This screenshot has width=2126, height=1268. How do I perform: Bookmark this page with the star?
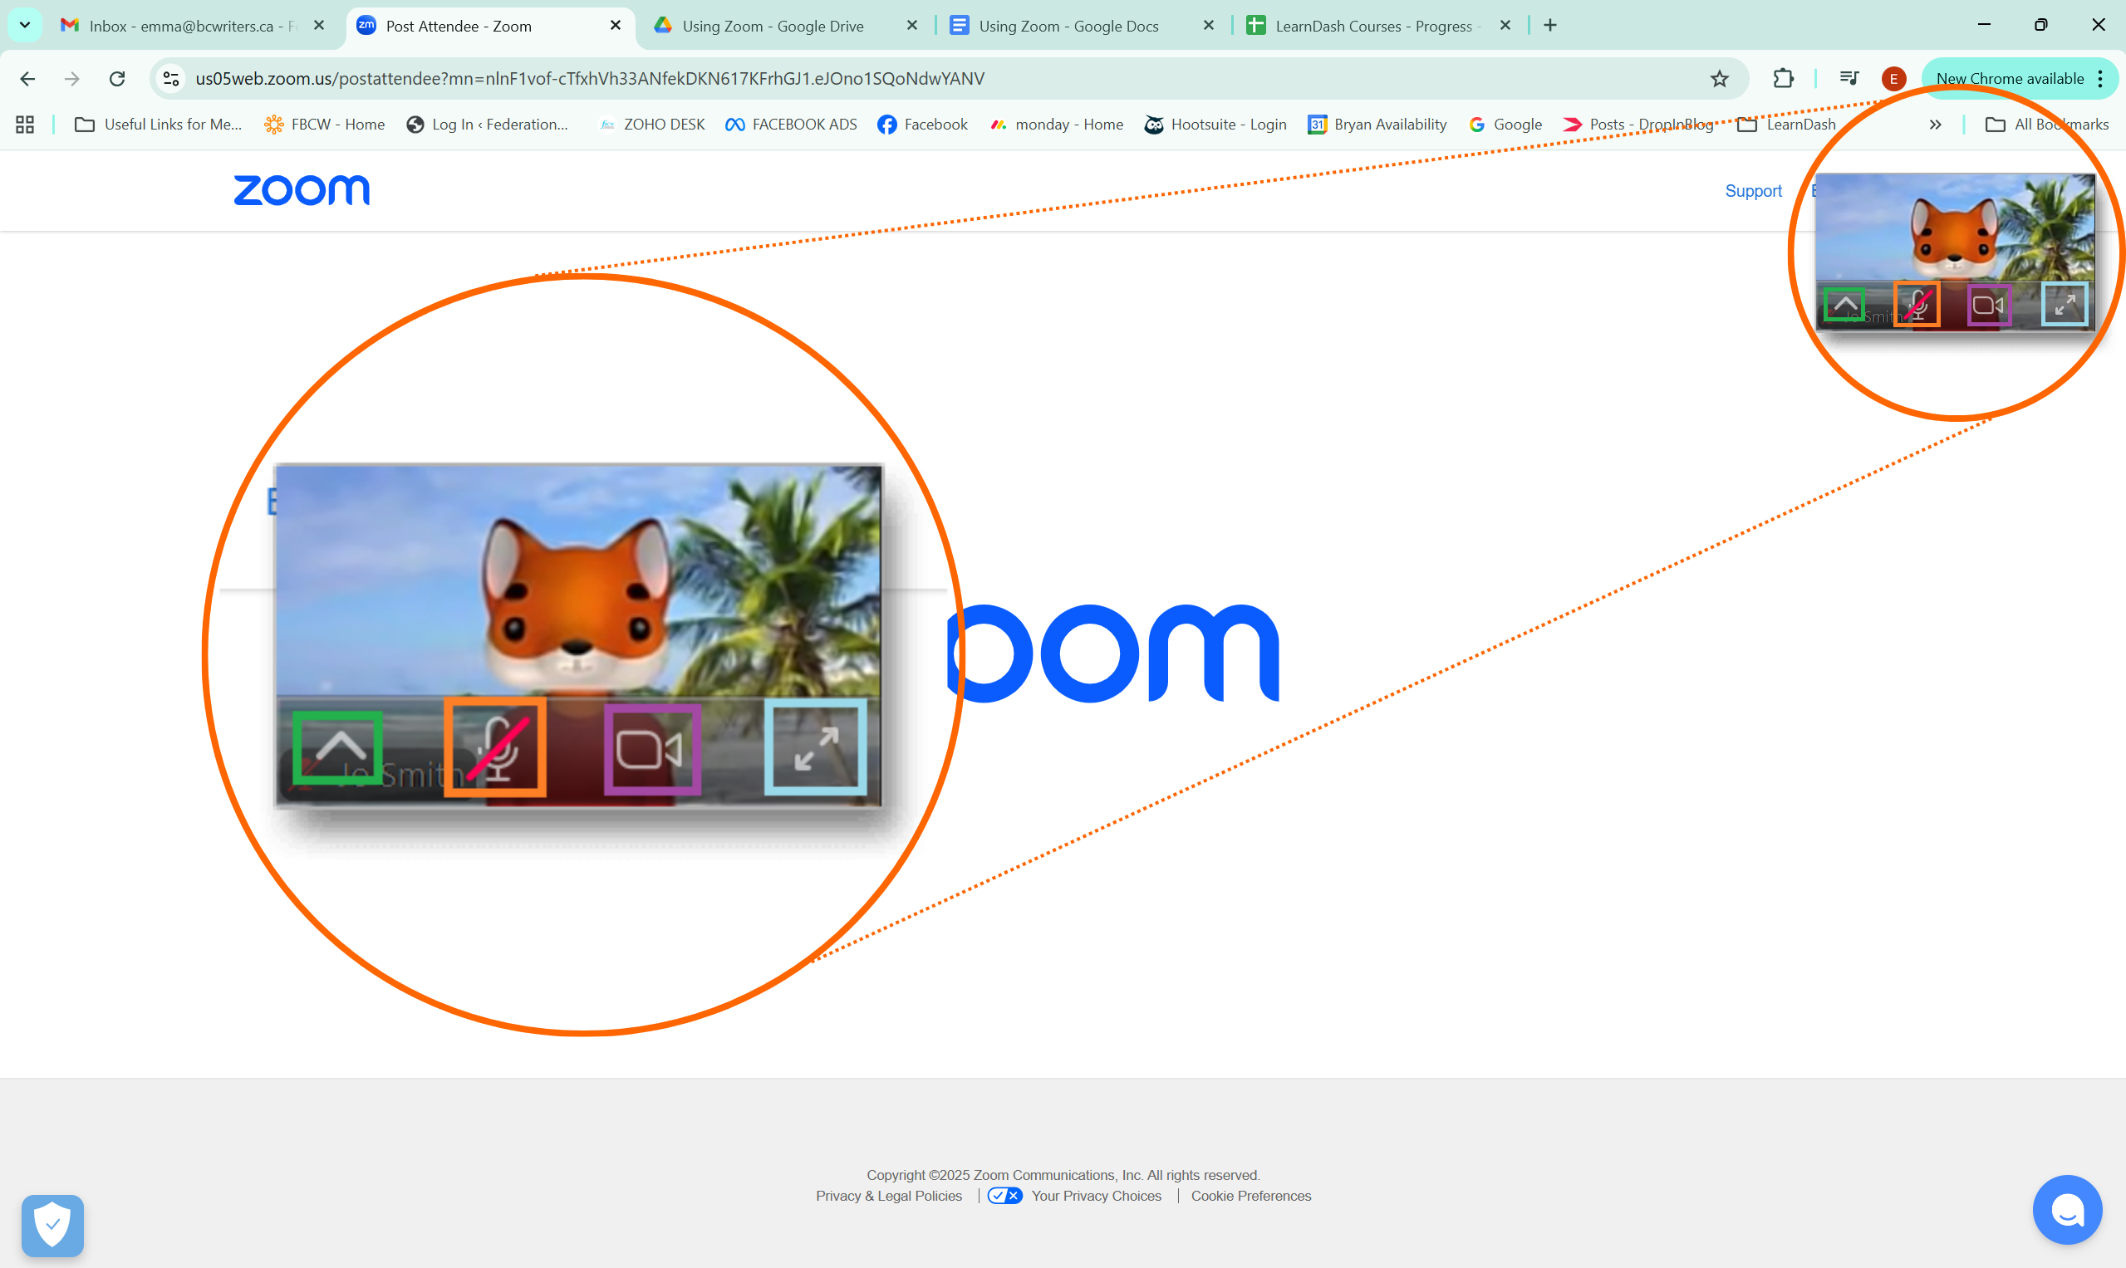pyautogui.click(x=1719, y=79)
